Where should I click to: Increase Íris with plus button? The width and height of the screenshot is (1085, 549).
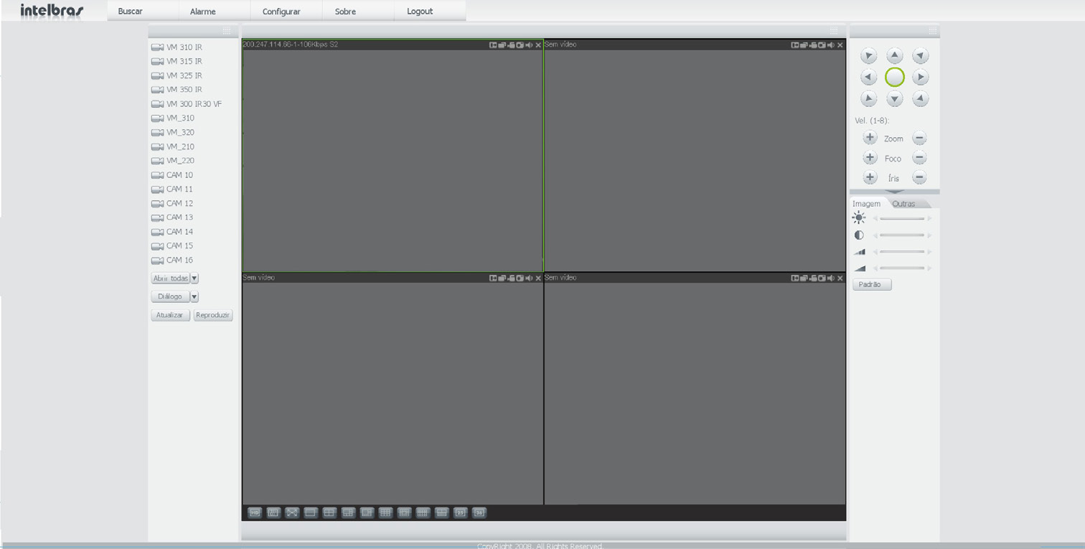click(870, 177)
